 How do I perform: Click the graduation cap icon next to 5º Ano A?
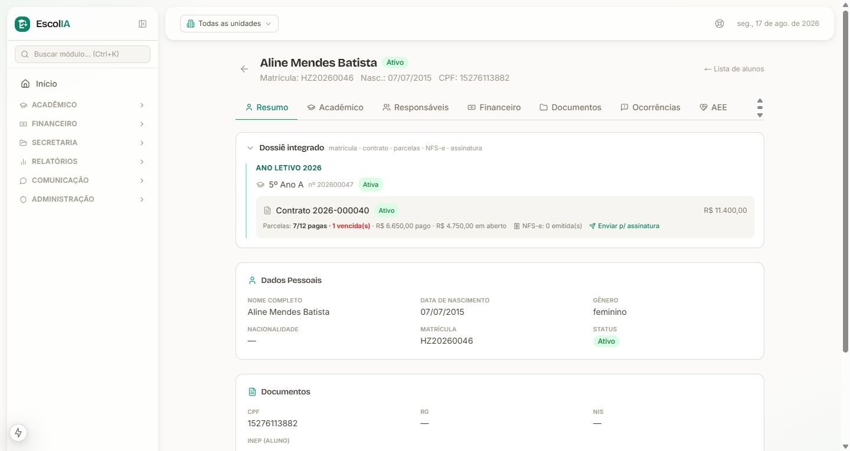[260, 185]
